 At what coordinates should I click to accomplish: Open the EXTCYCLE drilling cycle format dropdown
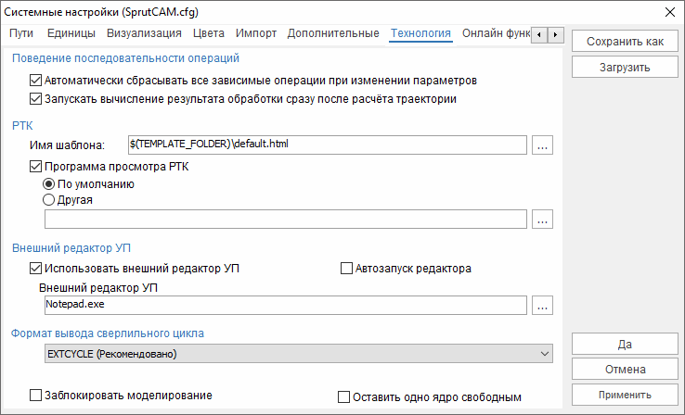tap(298, 354)
